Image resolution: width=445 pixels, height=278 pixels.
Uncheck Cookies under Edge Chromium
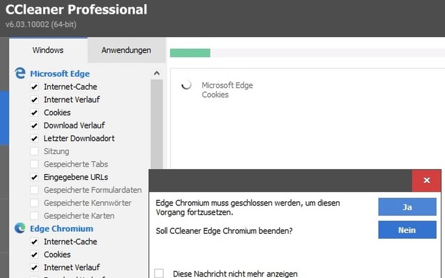[34, 255]
